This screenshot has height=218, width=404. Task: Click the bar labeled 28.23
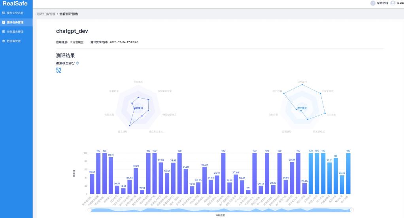click(198, 188)
